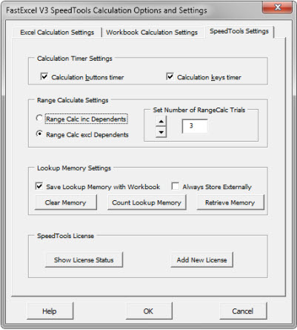Show License Status for SpeedTools
The image size is (297, 330).
pos(84,260)
